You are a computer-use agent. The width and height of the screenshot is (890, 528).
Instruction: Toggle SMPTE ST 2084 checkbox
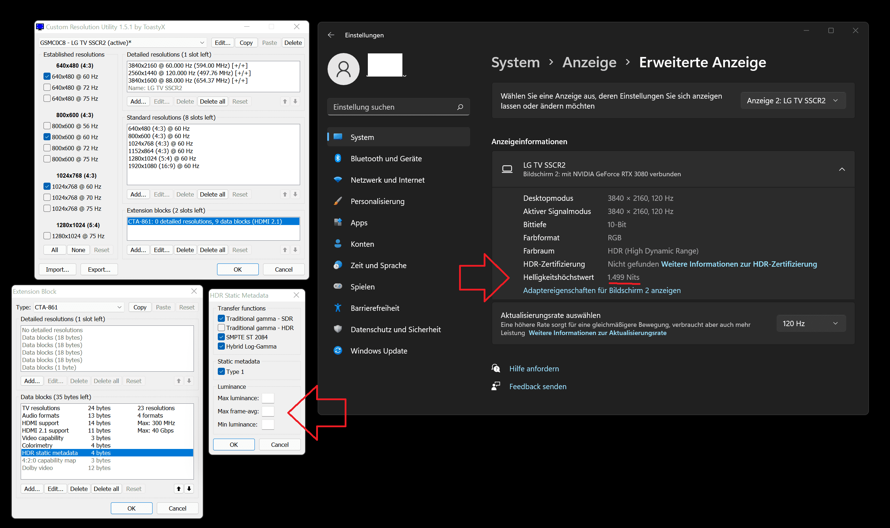click(x=221, y=337)
